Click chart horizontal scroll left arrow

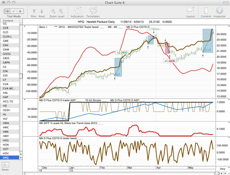[221, 174]
